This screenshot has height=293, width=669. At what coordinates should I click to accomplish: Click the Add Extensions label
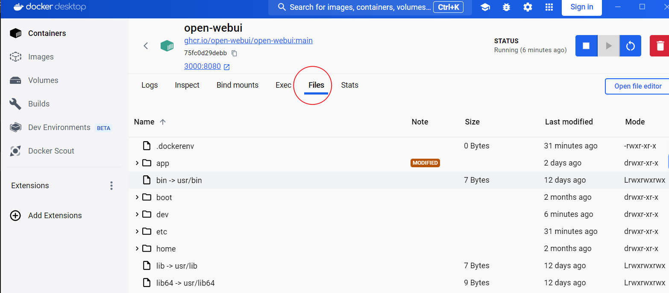coord(55,216)
